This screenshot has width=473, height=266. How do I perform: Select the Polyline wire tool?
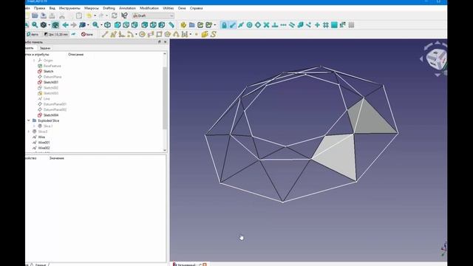(113, 34)
